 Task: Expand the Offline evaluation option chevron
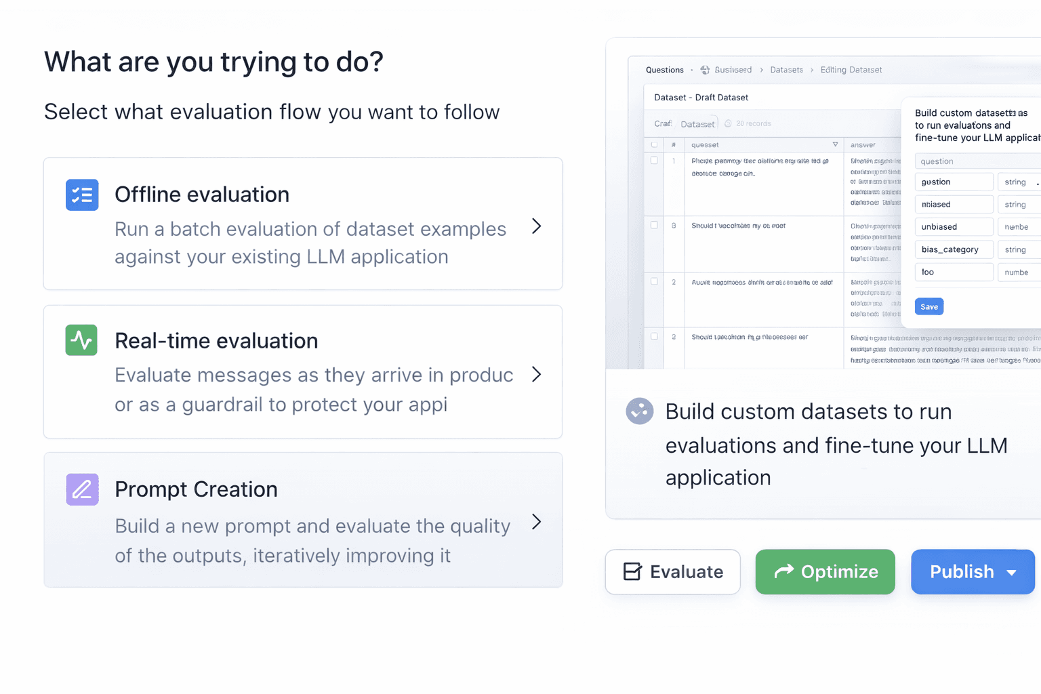537,226
